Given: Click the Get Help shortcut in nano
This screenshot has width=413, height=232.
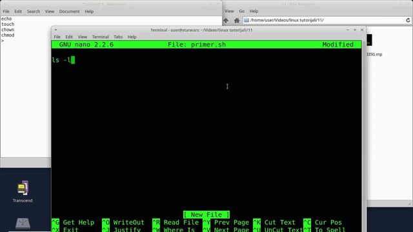Looking at the screenshot, I should coord(73,222).
